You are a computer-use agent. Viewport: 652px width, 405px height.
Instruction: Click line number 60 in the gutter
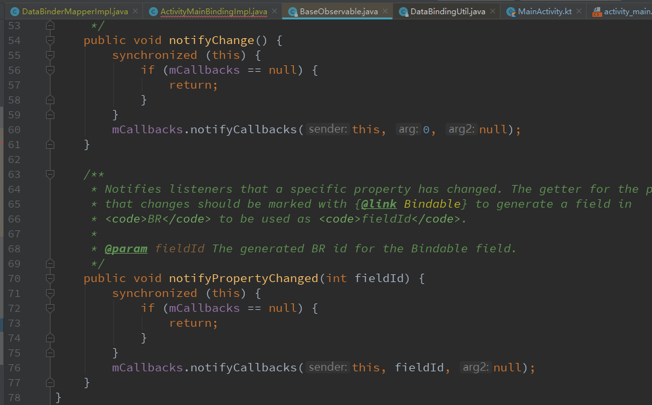14,130
